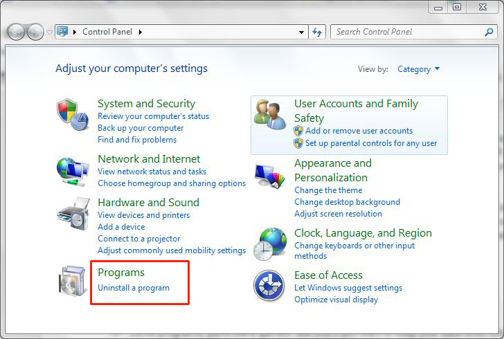
Task: Open View network status and tasks
Action: [x=152, y=172]
